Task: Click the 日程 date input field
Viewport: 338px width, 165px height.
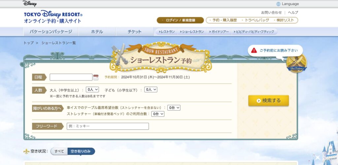Action: click(x=71, y=77)
